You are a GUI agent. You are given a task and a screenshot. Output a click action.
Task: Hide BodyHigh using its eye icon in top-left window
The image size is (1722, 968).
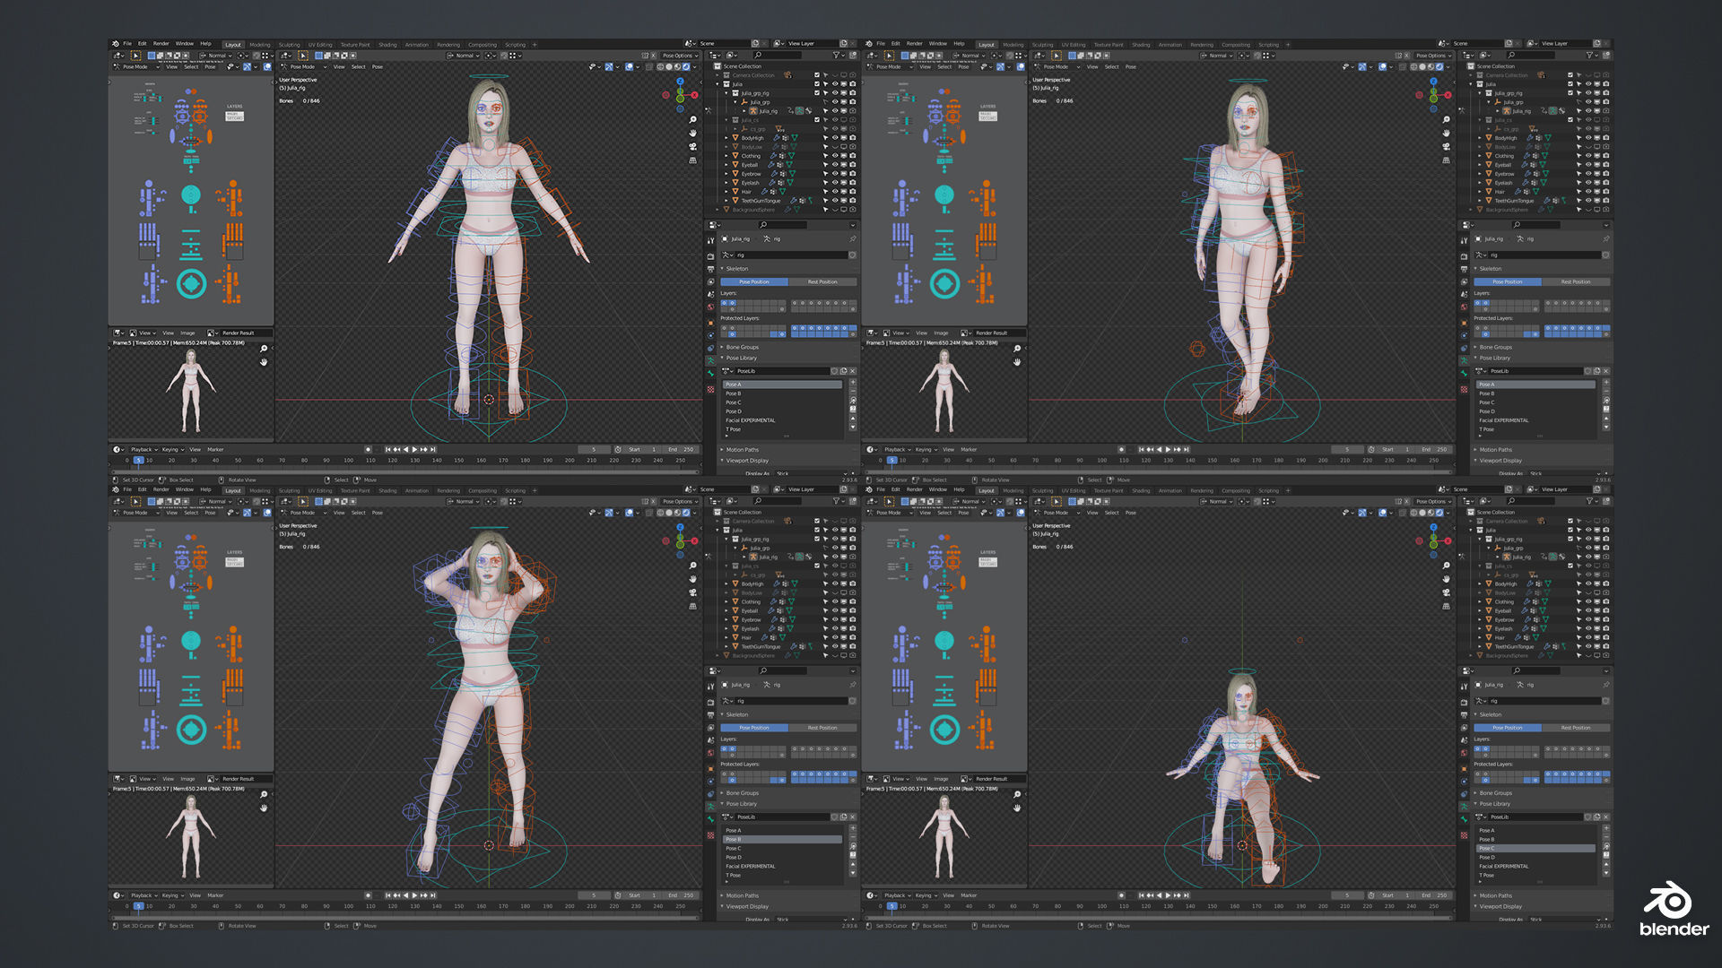coord(835,138)
